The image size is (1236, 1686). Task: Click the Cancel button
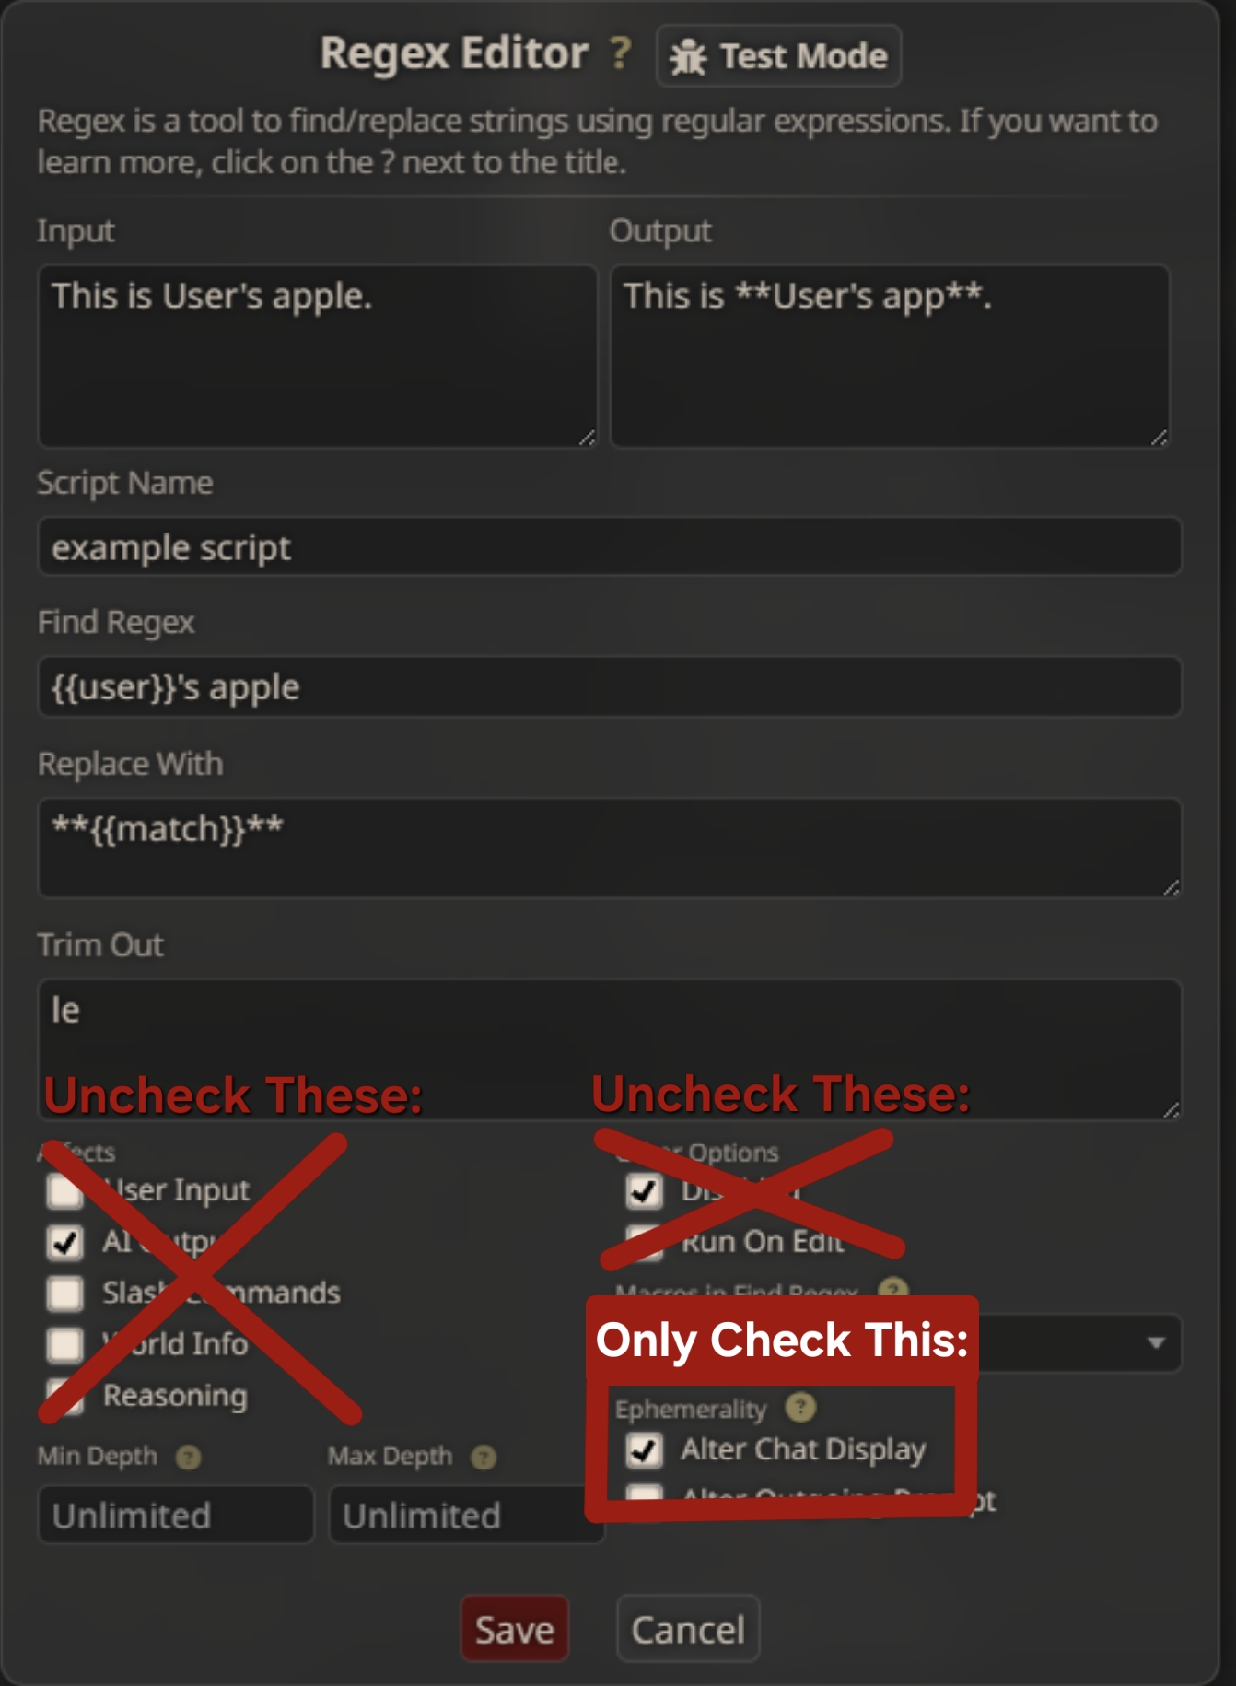(x=688, y=1629)
